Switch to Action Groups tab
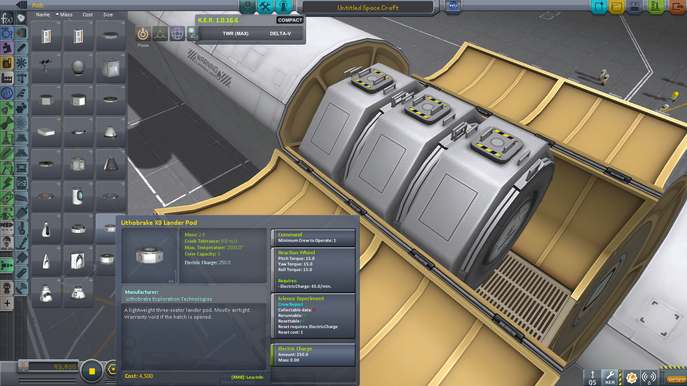The image size is (687, 386). pyautogui.click(x=265, y=6)
